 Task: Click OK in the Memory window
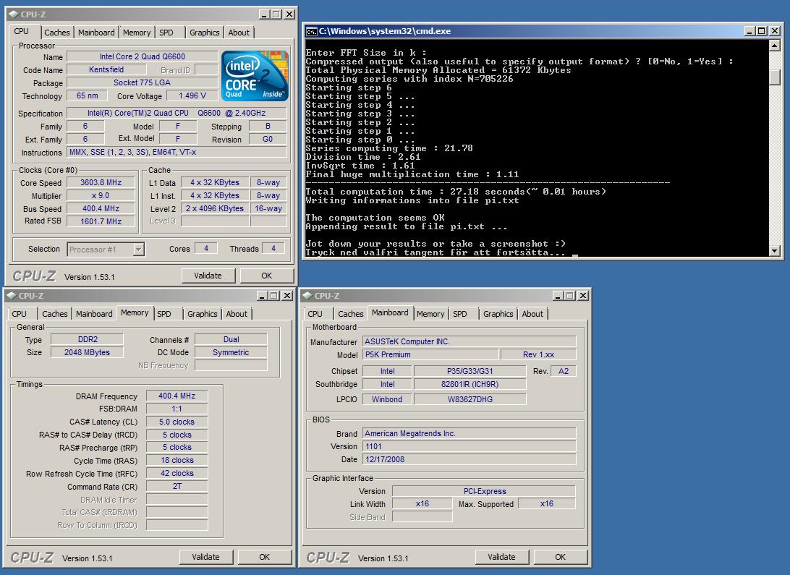pos(265,558)
